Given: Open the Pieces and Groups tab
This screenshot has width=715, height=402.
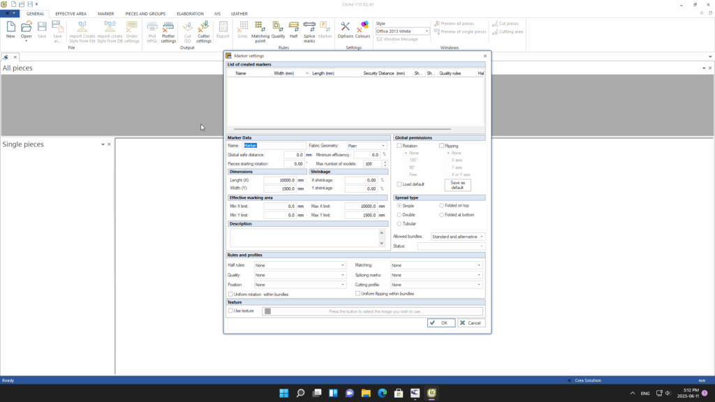Looking at the screenshot, I should point(145,13).
